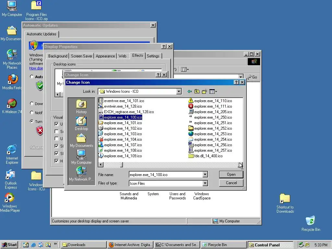Select Effects tab in Display Properties
Screen dimensions: 332x249
pos(137,55)
